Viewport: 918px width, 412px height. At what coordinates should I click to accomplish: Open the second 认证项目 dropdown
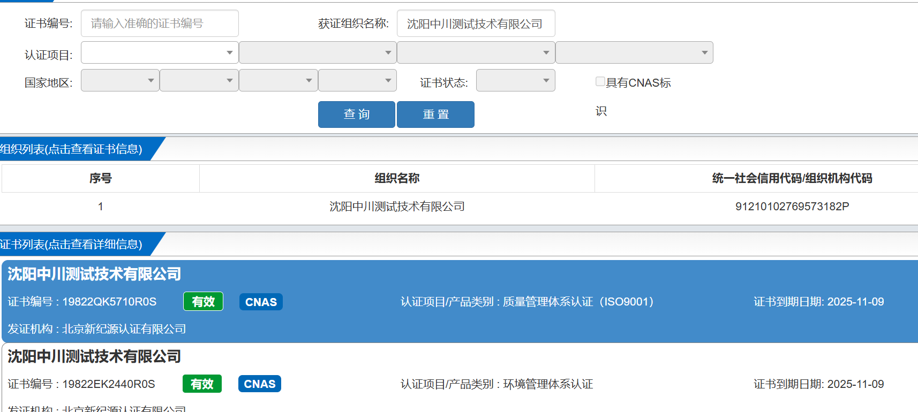click(x=318, y=52)
